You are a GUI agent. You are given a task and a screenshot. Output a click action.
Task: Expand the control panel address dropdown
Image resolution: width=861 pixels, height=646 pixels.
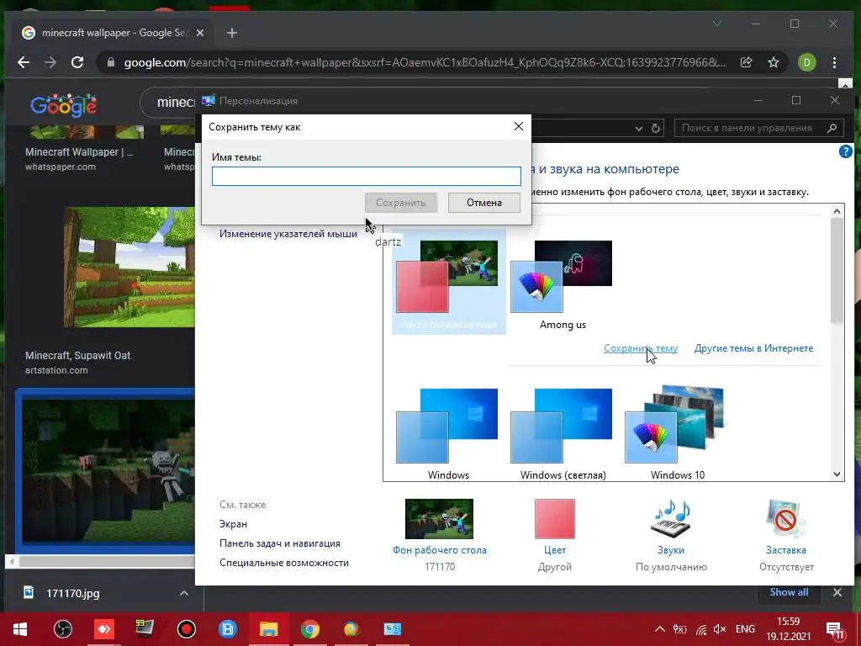tap(639, 128)
